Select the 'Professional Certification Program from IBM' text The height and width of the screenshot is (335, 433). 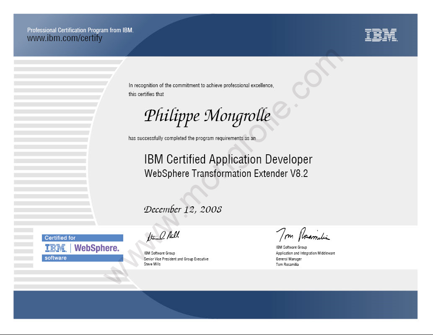(80, 30)
